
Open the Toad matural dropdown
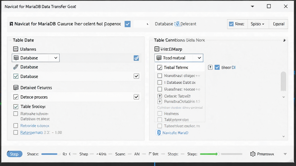tap(179, 58)
